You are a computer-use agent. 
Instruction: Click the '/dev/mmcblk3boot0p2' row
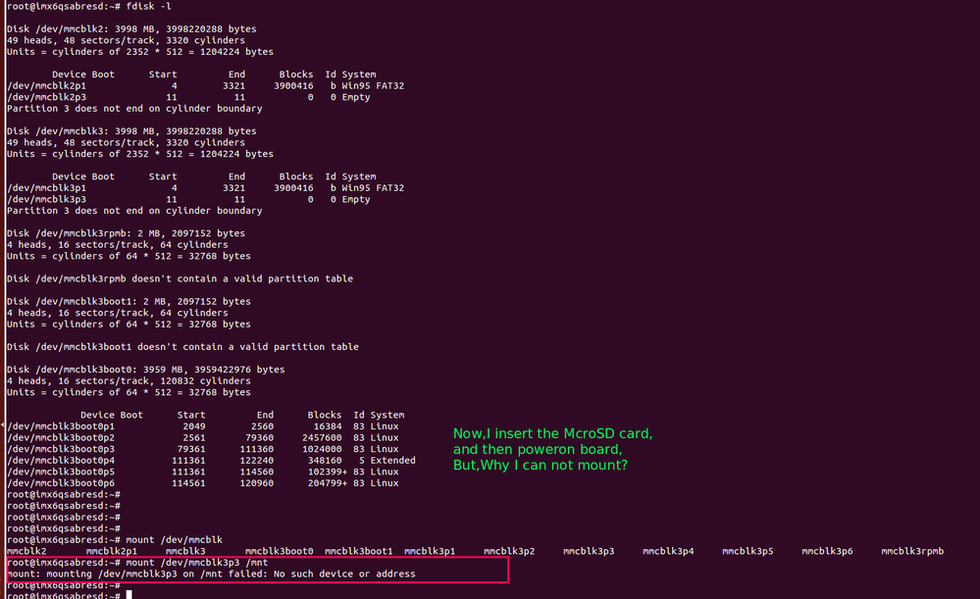[x=202, y=437]
